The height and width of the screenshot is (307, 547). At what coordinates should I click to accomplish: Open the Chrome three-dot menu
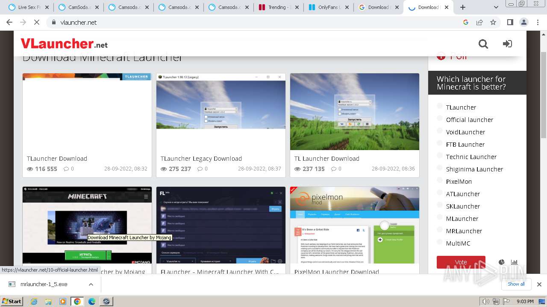537,22
